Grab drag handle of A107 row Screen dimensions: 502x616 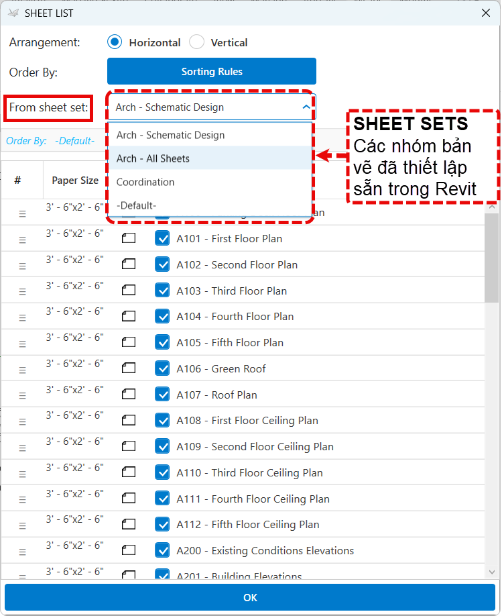[x=22, y=396]
